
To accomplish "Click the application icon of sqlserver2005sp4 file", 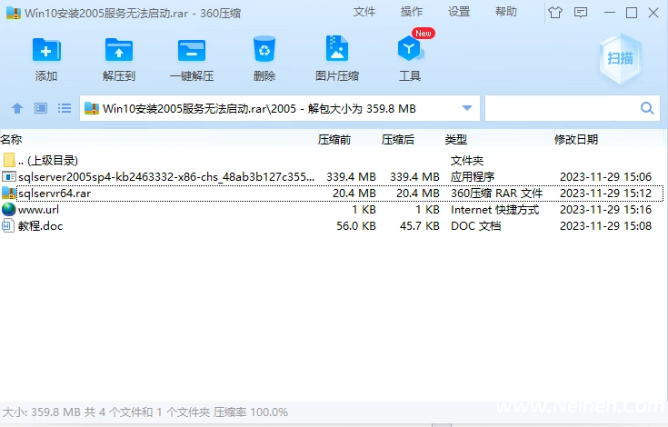I will click(x=9, y=176).
